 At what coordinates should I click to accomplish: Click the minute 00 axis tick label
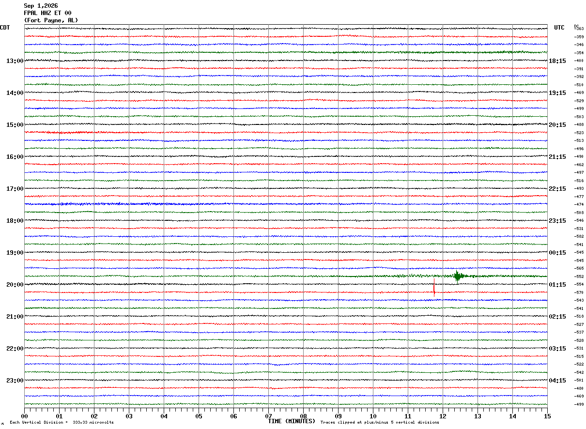24,416
